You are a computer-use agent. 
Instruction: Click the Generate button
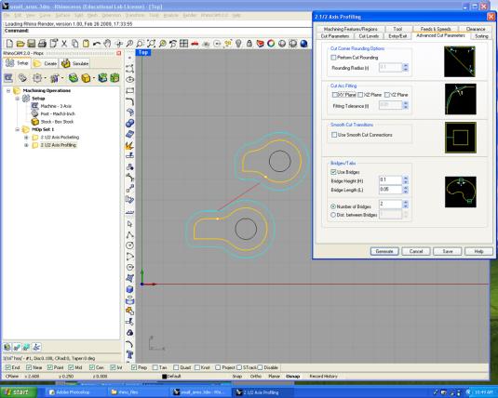click(x=384, y=251)
